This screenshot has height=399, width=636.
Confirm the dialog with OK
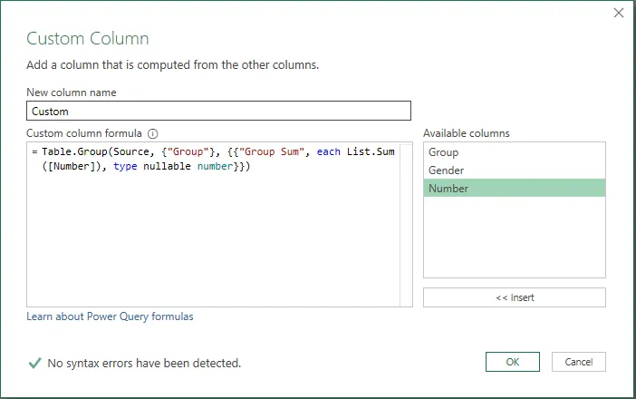(x=512, y=362)
